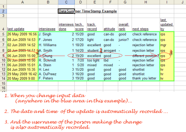
Task: Click the 'tech. score' heading cell
Action: (81, 25)
